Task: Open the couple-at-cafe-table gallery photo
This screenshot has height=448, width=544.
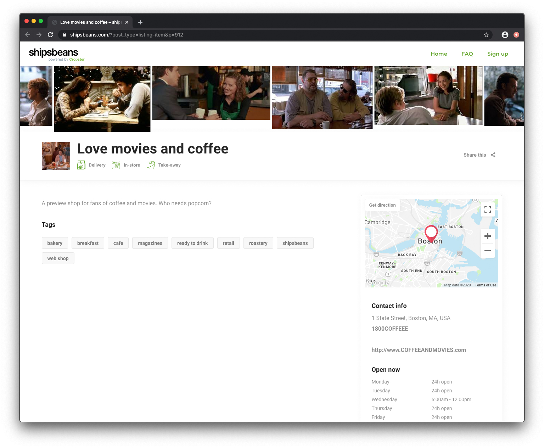Action: click(102, 99)
